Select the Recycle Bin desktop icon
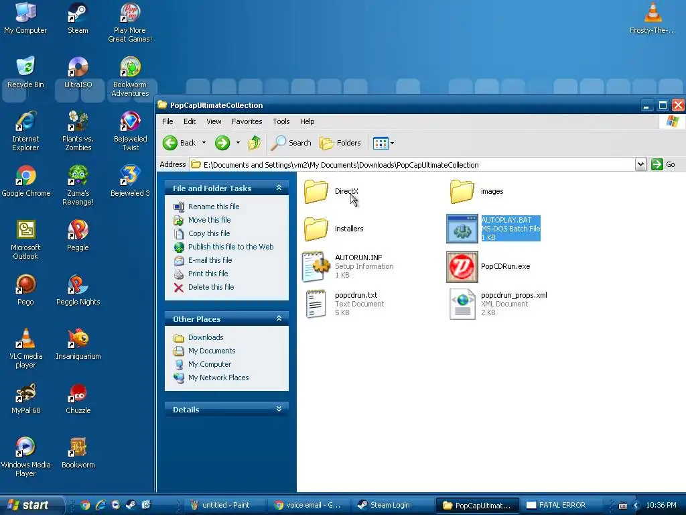This screenshot has height=515, width=686. coord(25,72)
